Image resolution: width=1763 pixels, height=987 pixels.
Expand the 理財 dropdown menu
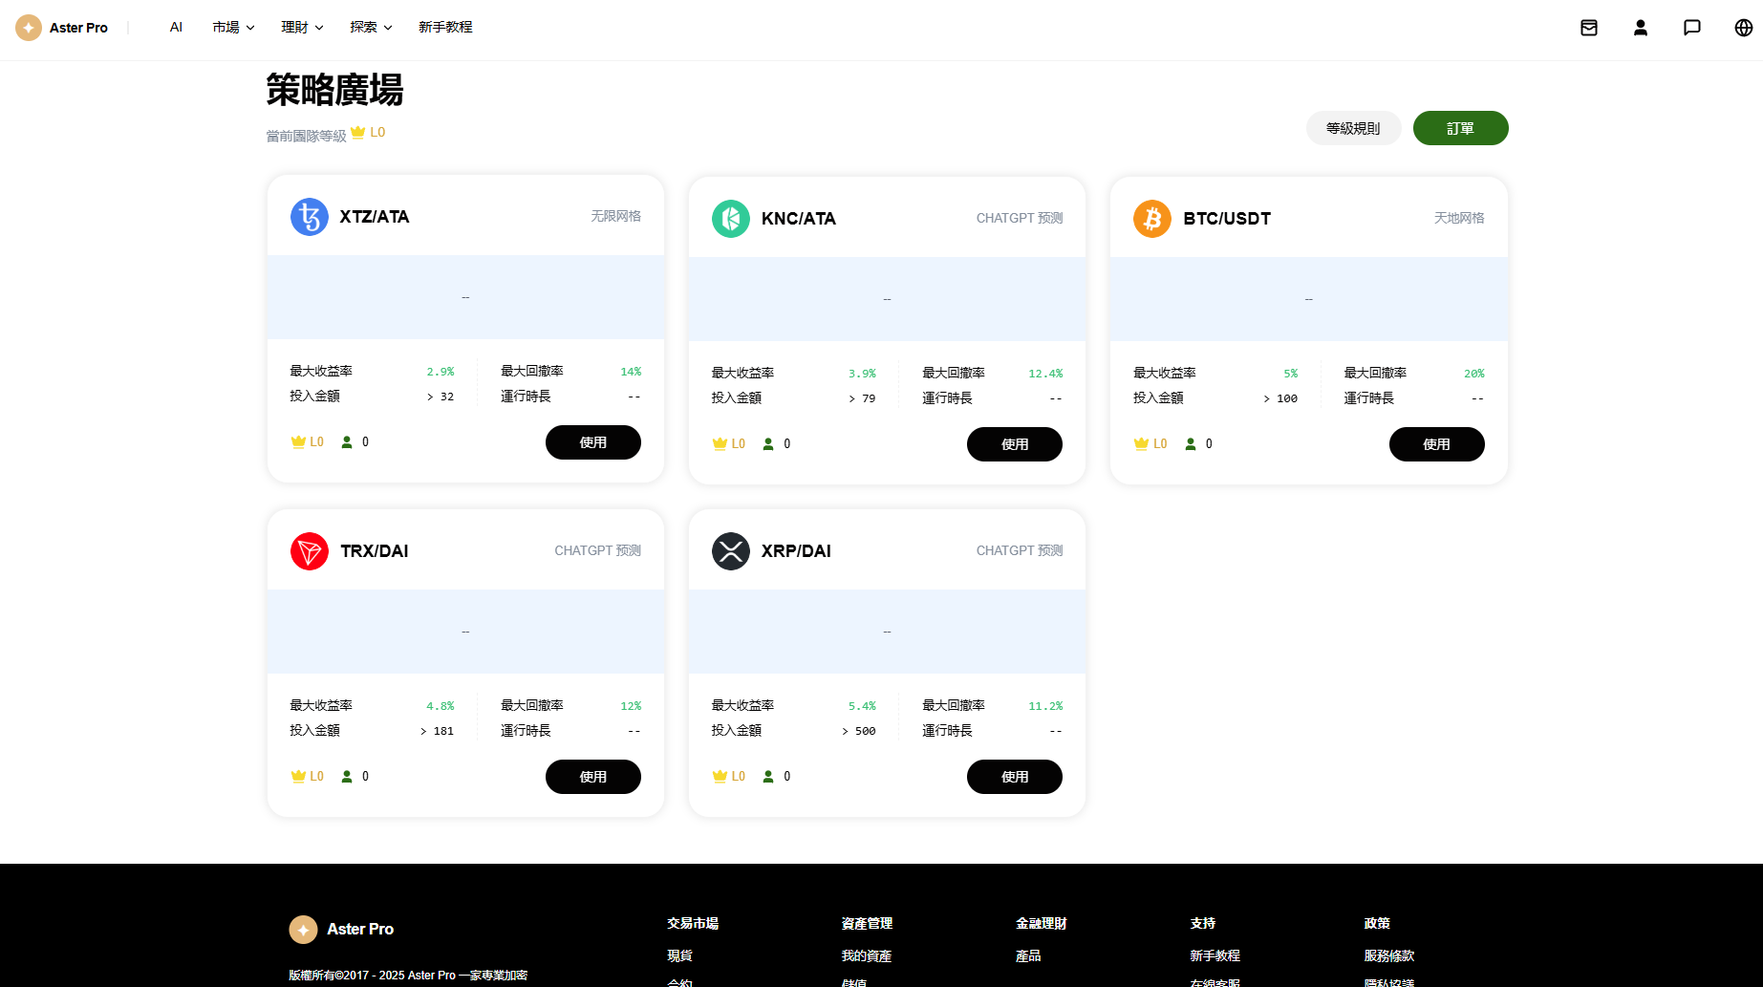(302, 28)
